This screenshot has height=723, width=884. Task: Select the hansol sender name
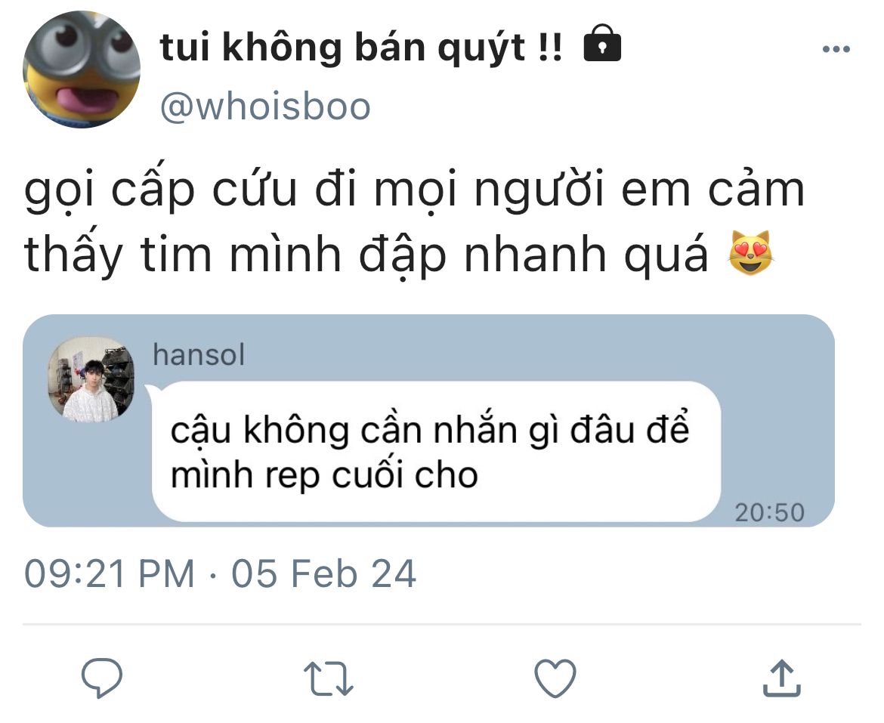click(199, 355)
